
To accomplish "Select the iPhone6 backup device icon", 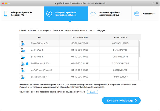I will [x=22, y=43].
